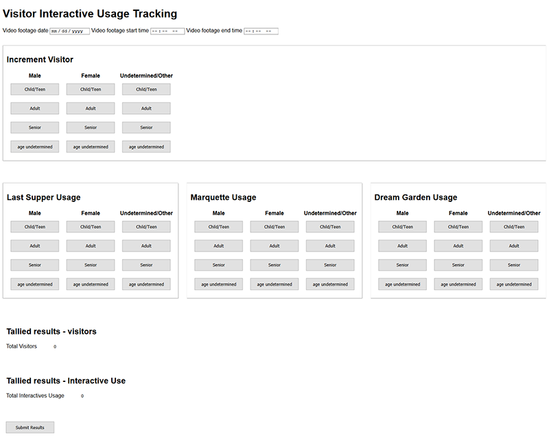
Task: Click Male age undetermined under Increment Visitor
Action: [35, 146]
